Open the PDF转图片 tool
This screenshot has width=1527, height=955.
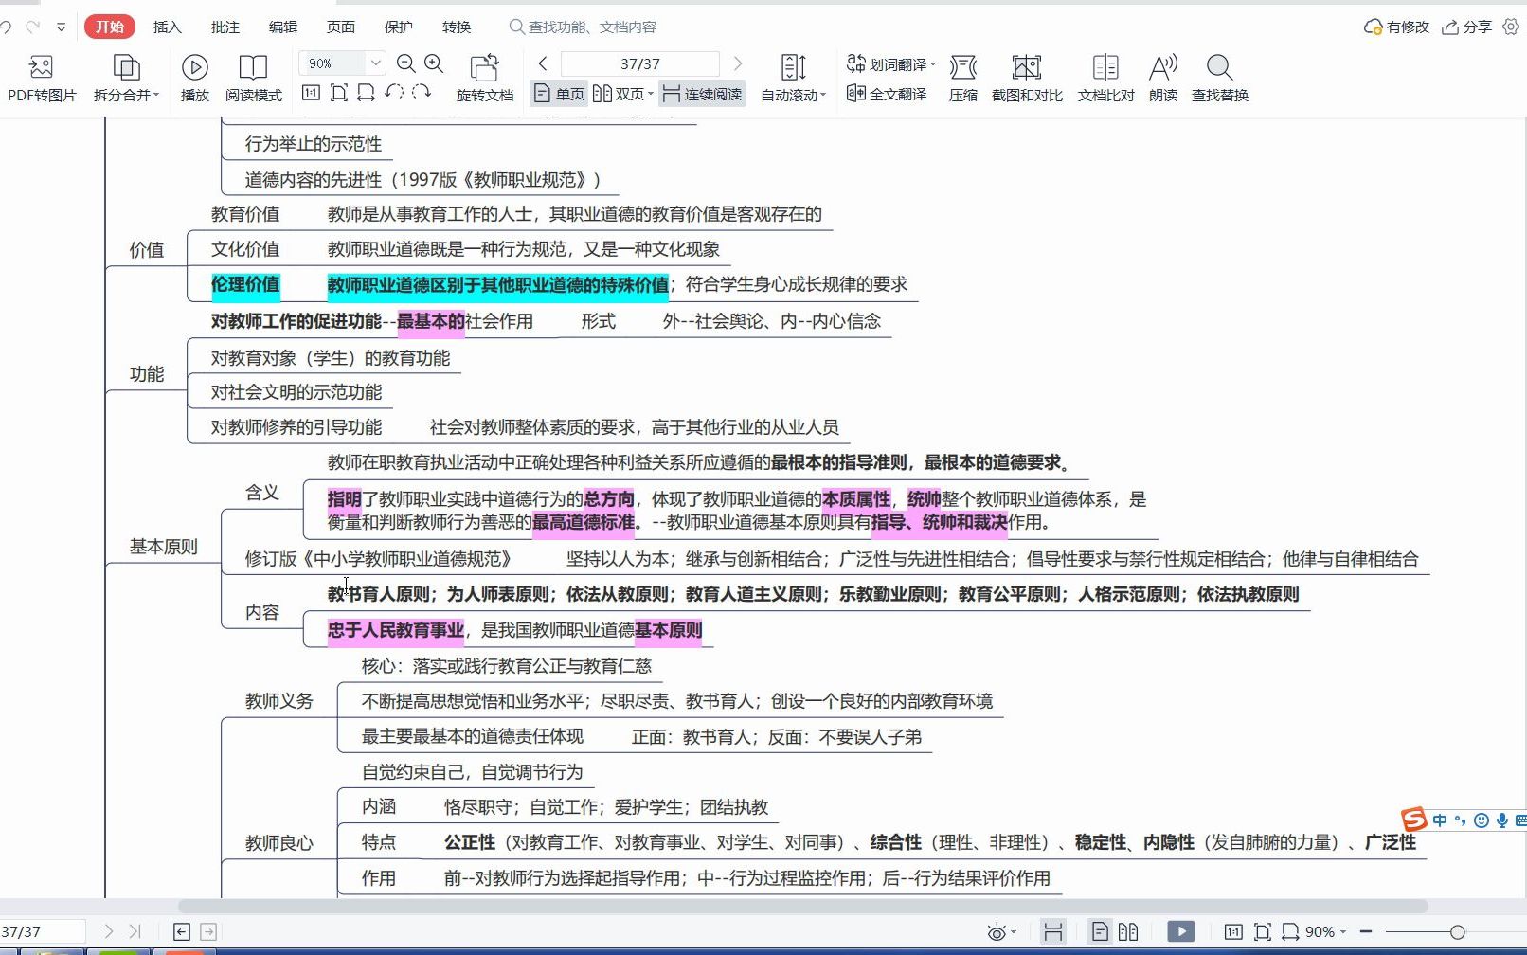[42, 78]
